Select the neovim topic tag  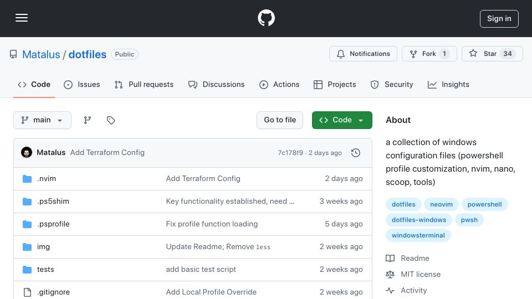coord(442,204)
